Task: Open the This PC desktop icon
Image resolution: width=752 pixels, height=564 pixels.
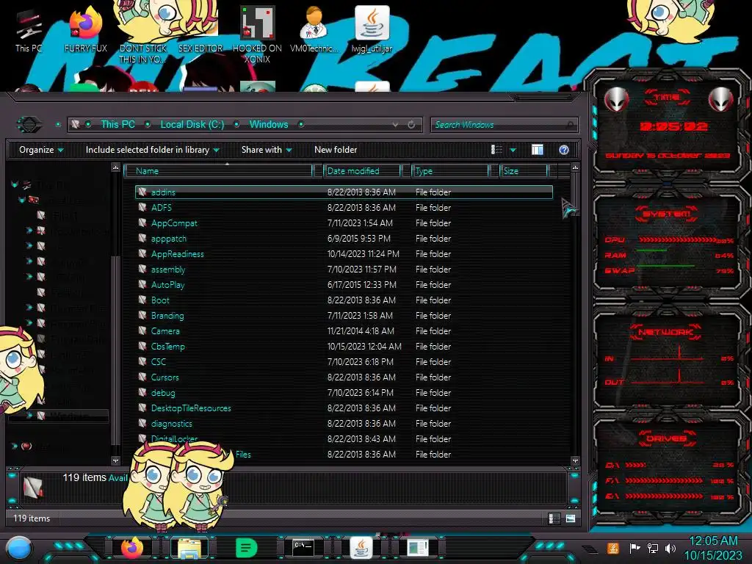Action: (29, 31)
